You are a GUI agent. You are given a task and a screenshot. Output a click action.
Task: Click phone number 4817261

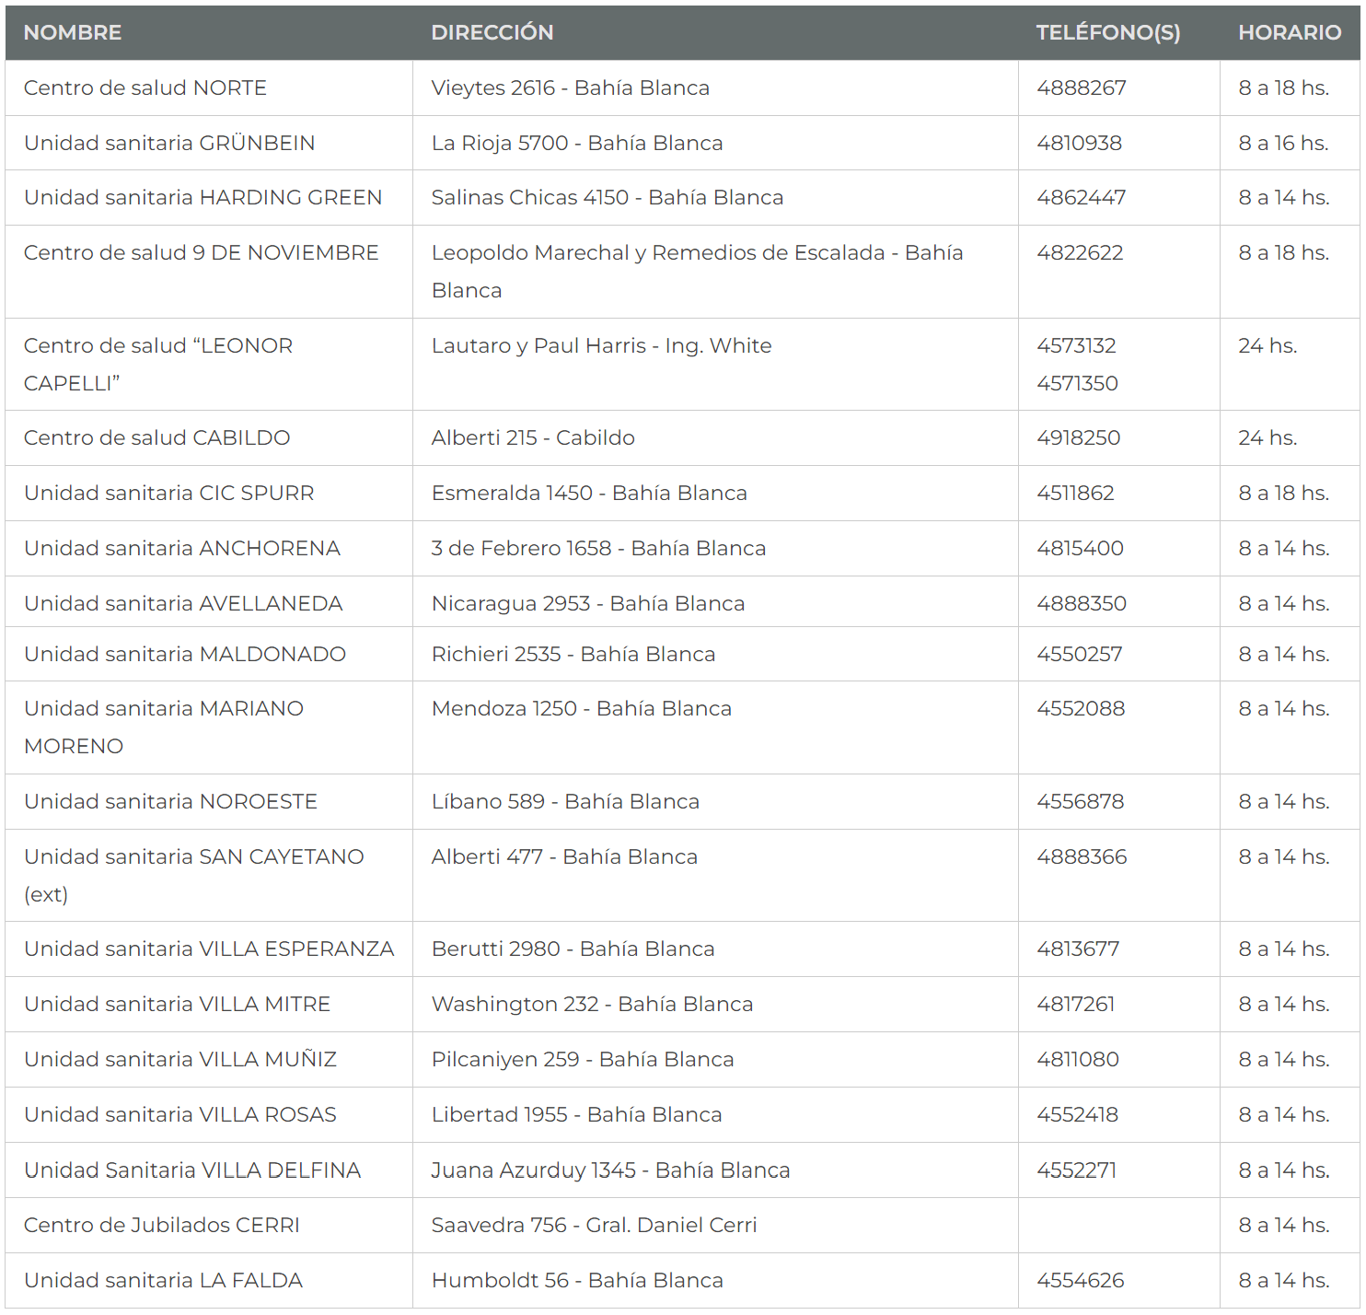1075,1005
